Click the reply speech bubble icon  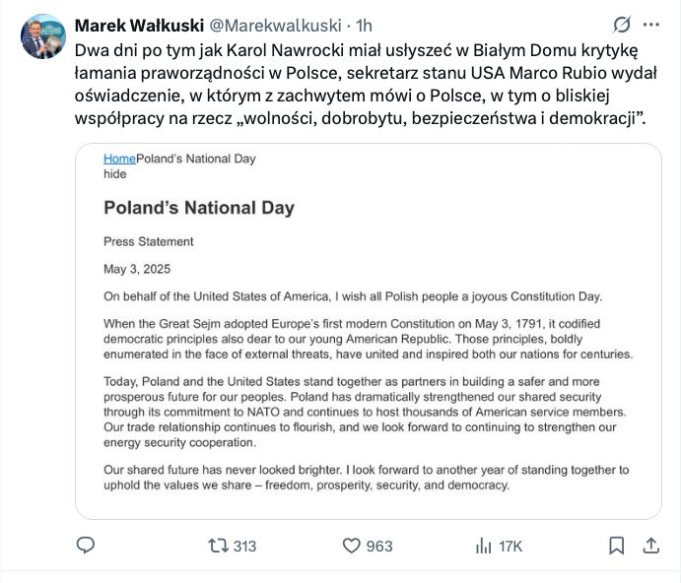click(x=87, y=545)
